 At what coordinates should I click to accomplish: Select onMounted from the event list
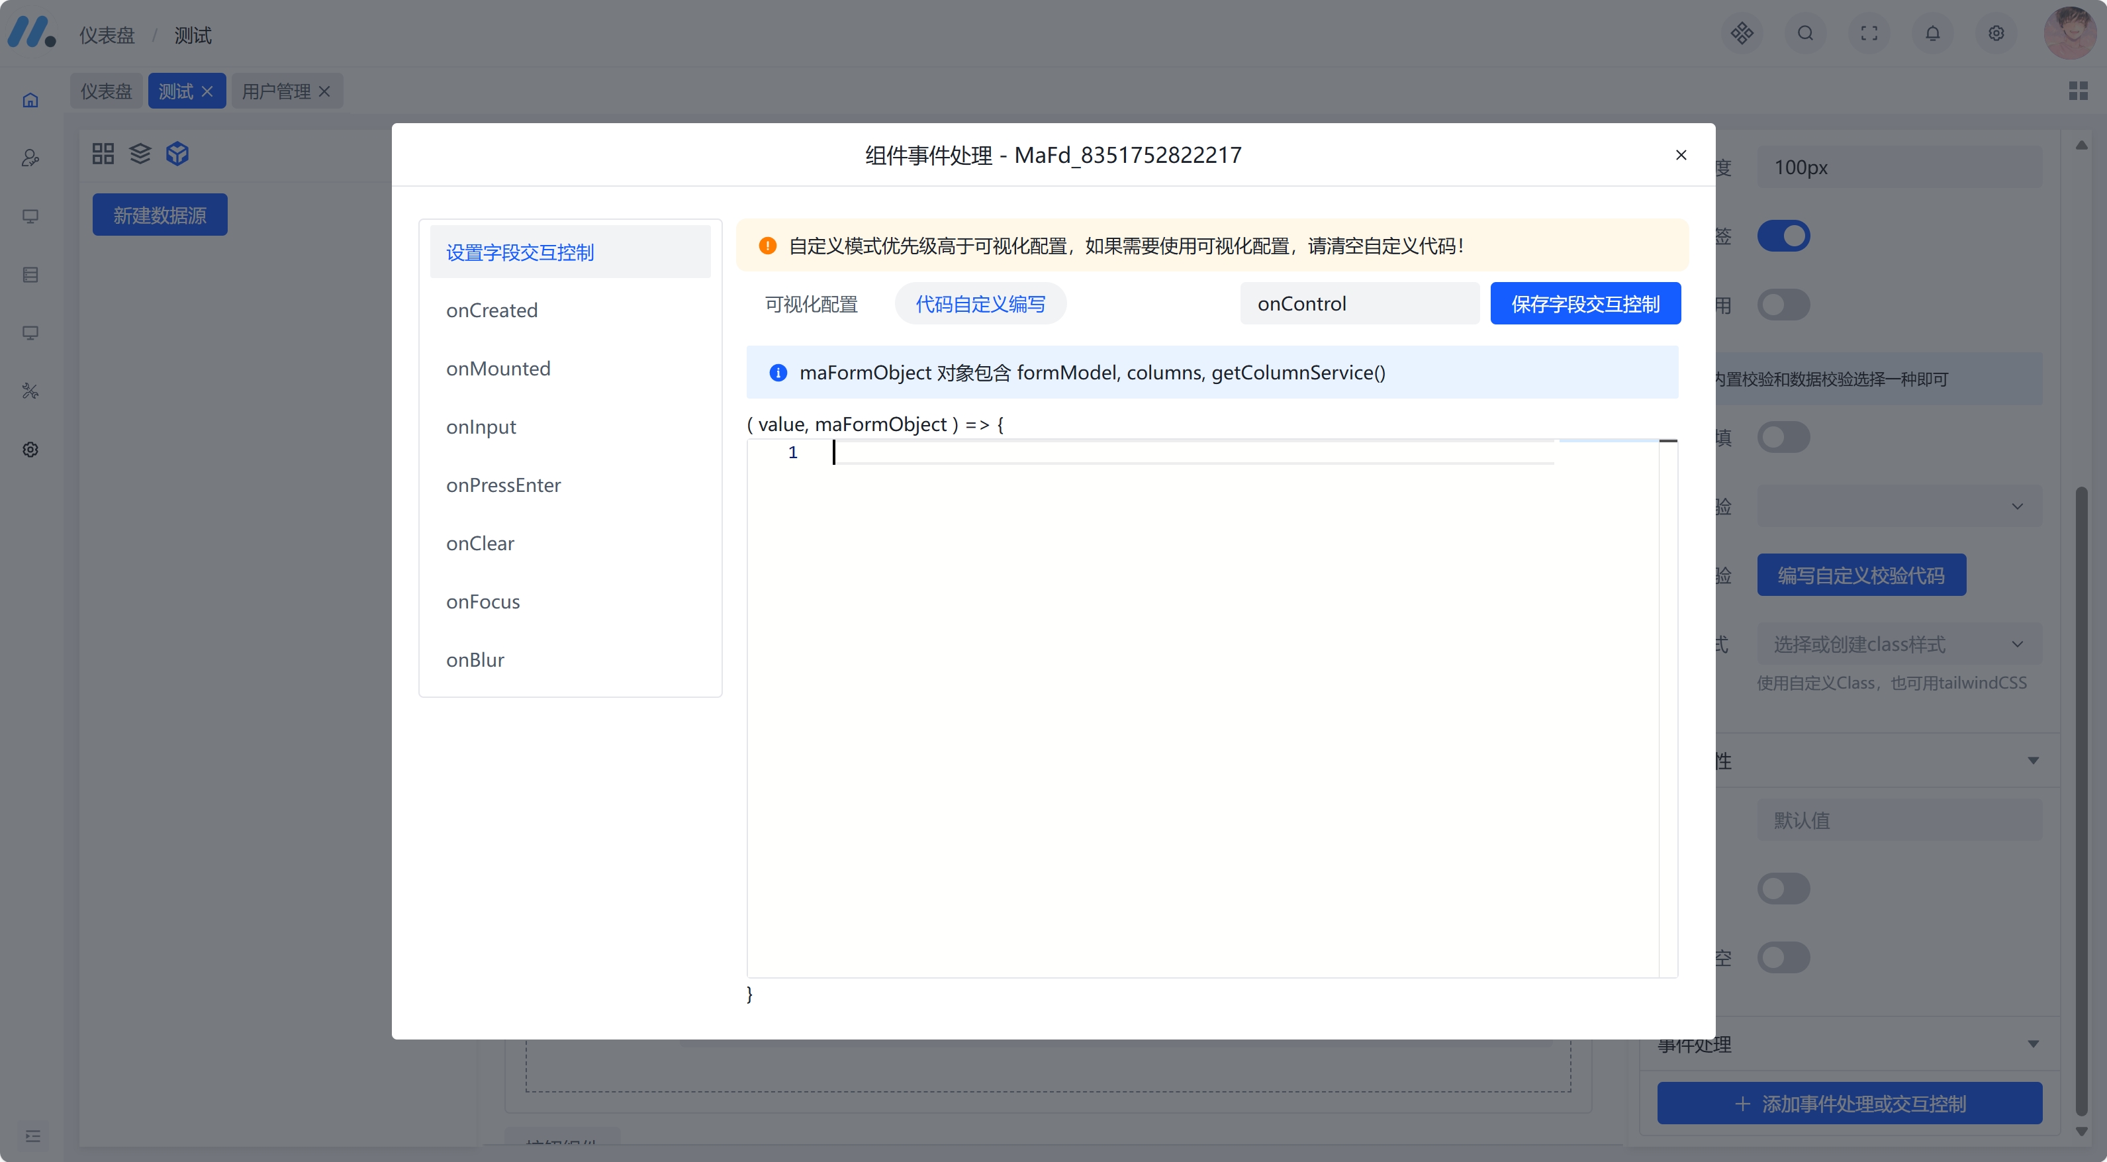point(499,368)
